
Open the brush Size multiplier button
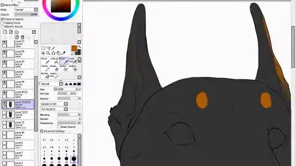(x=55, y=89)
